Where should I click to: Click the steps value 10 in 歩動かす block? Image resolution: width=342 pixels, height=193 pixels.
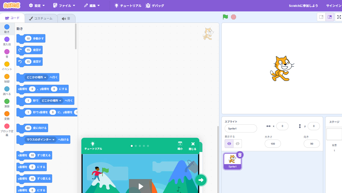point(28,39)
